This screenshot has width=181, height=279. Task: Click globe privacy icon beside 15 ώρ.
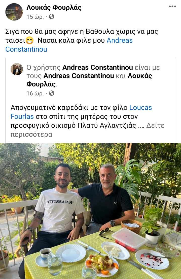click(x=52, y=17)
